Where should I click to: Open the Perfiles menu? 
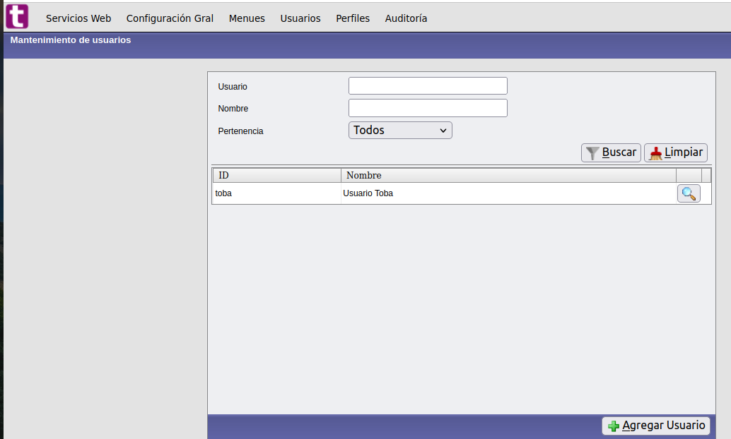point(353,18)
